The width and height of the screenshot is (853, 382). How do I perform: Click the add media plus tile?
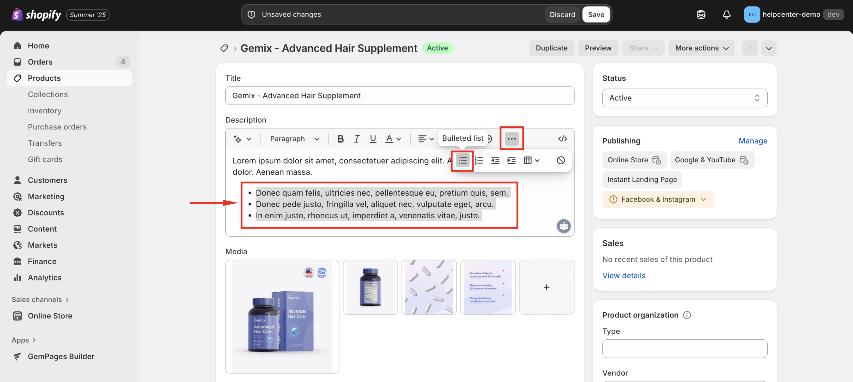[x=546, y=287]
